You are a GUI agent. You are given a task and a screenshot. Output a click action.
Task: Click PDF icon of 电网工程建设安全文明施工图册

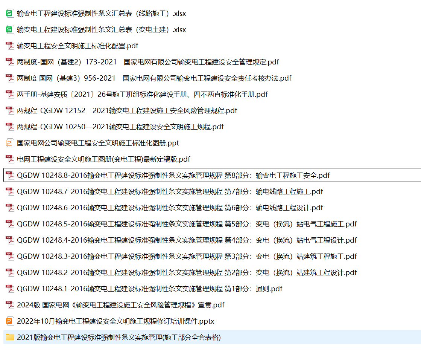tap(10, 159)
